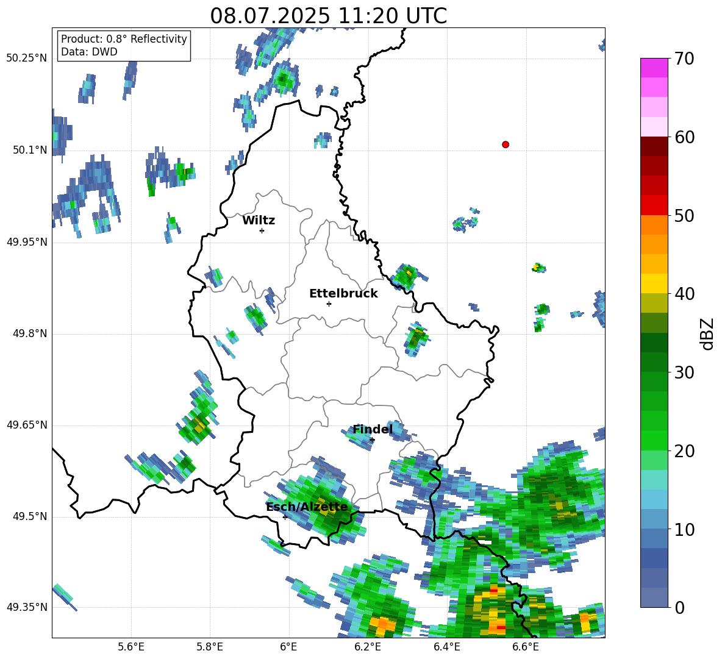Click the Esch/Alzette city label
Screen dimensions: 722x659
tap(307, 507)
